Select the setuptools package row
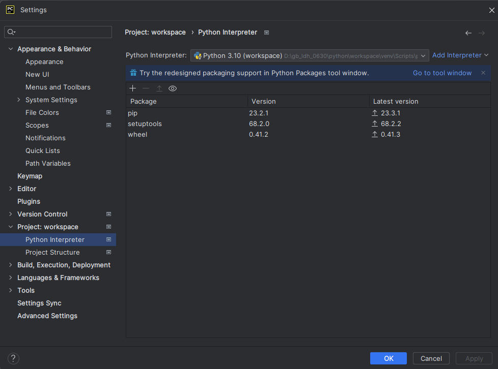The width and height of the screenshot is (498, 369). click(x=308, y=124)
